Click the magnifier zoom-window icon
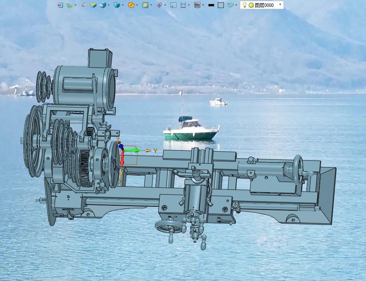This screenshot has width=366, height=281. (x=145, y=5)
